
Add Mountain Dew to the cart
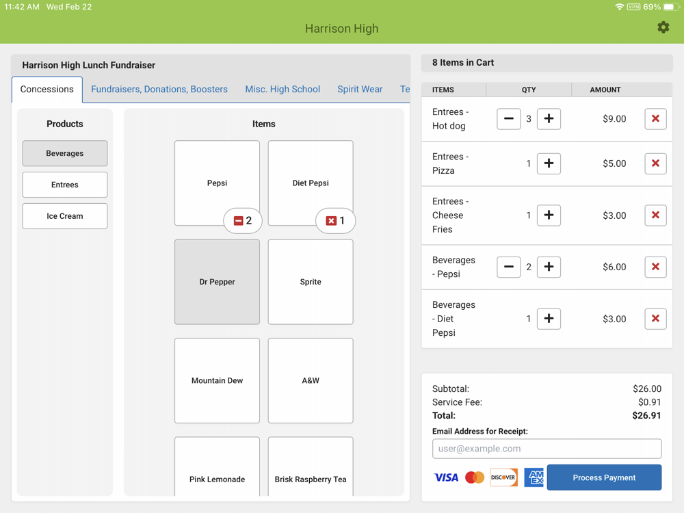[x=217, y=380]
